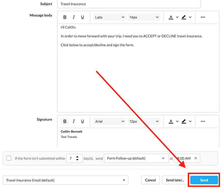222x188 pixels.
Task: Toggle bold in the signature toolbar
Action: (65, 122)
